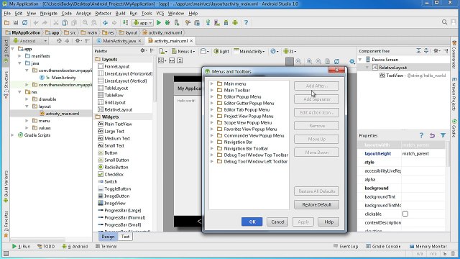
Task: Click OK in Menus and Toolbars dialog
Action: click(252, 222)
